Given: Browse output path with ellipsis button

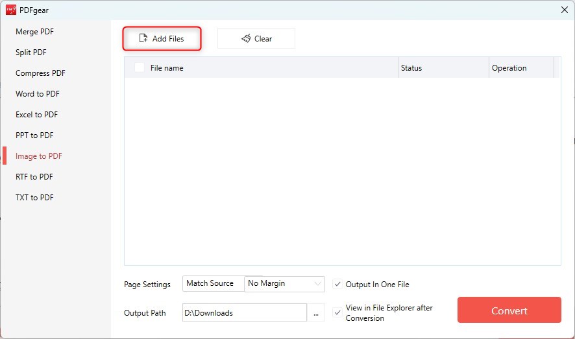Looking at the screenshot, I should pyautogui.click(x=316, y=312).
